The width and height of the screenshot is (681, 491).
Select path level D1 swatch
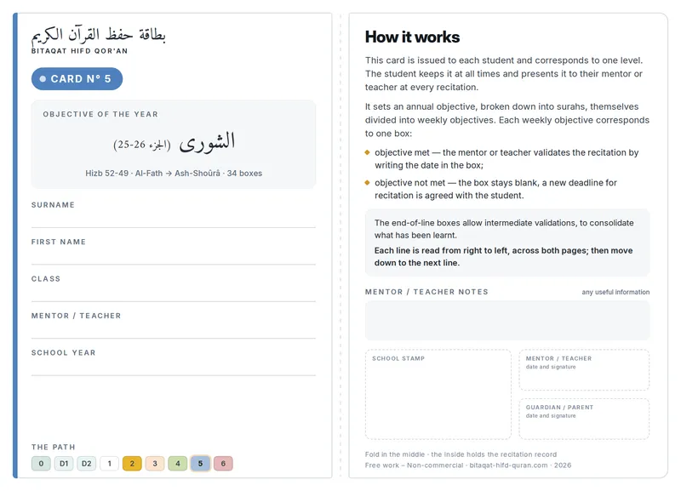[64, 463]
